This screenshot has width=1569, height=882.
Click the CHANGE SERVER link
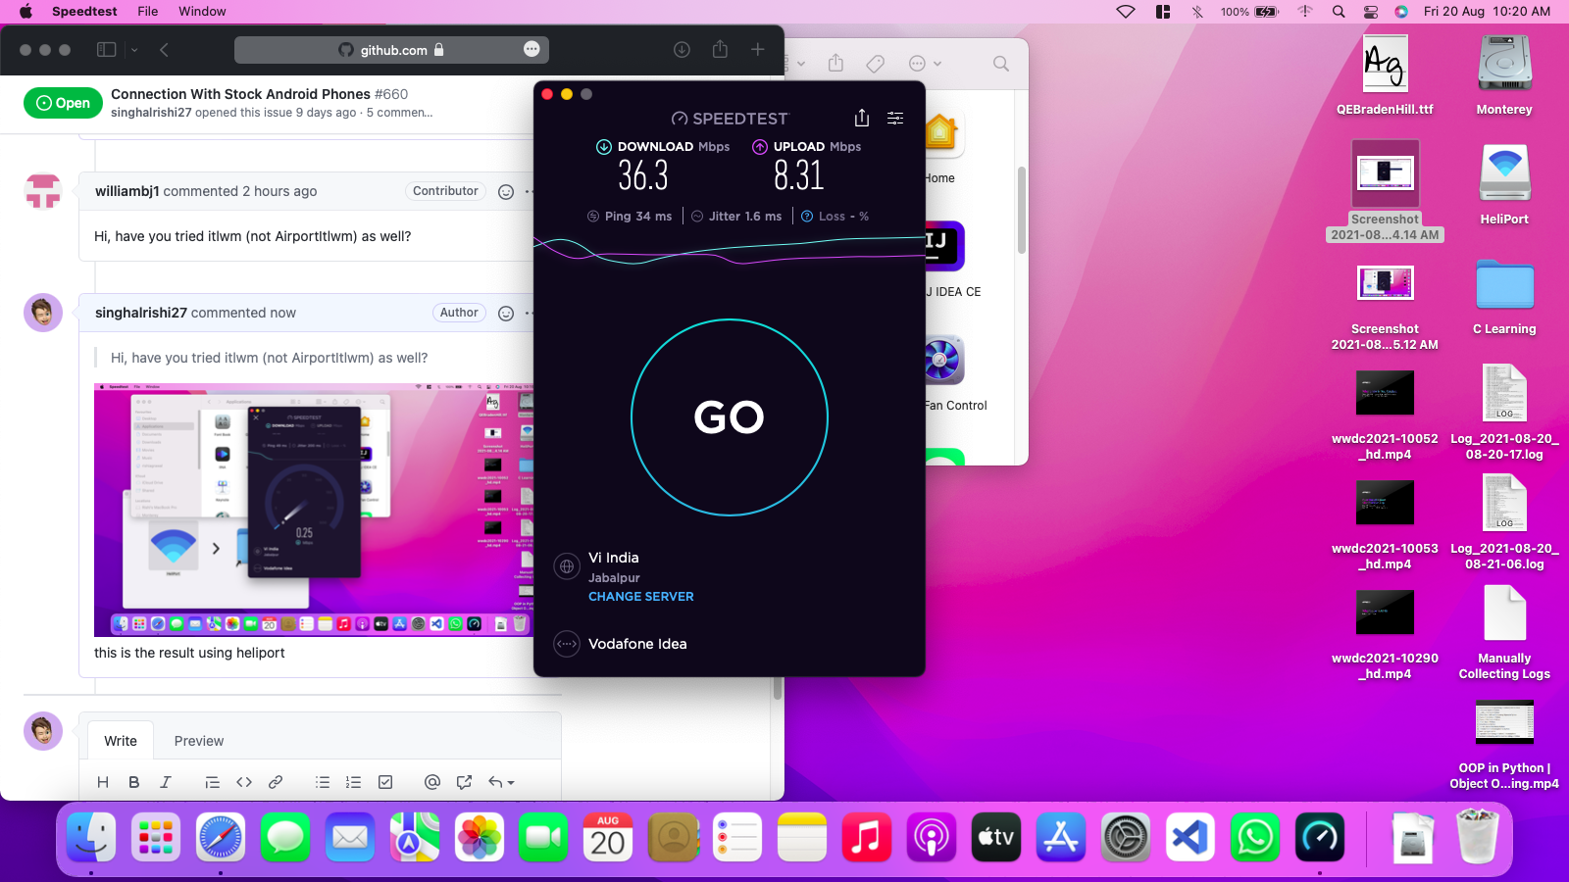point(640,596)
